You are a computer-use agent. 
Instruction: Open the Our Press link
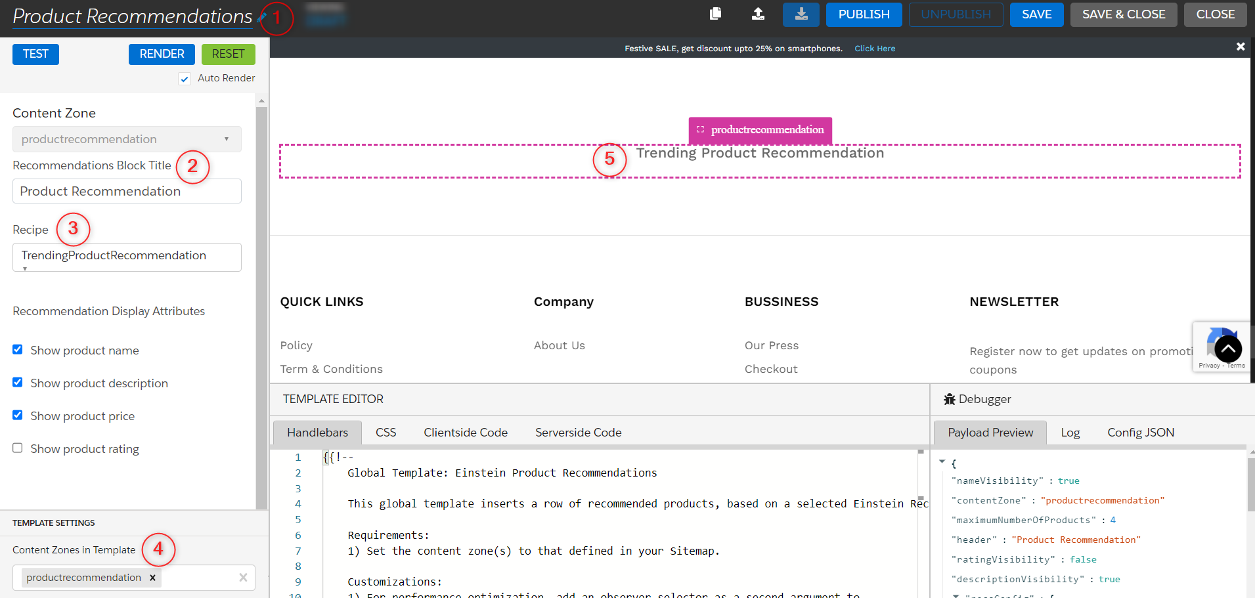(x=772, y=345)
